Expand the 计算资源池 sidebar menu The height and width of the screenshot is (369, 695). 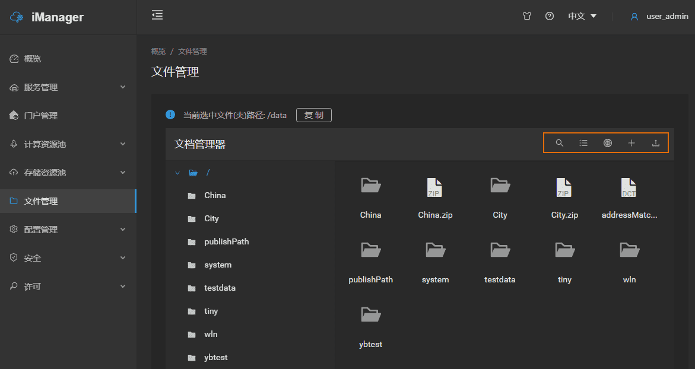[x=68, y=144]
